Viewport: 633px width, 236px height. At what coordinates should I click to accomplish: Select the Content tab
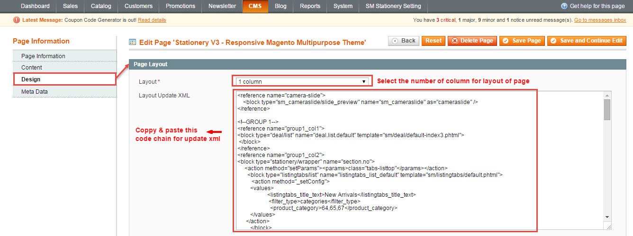click(x=64, y=68)
